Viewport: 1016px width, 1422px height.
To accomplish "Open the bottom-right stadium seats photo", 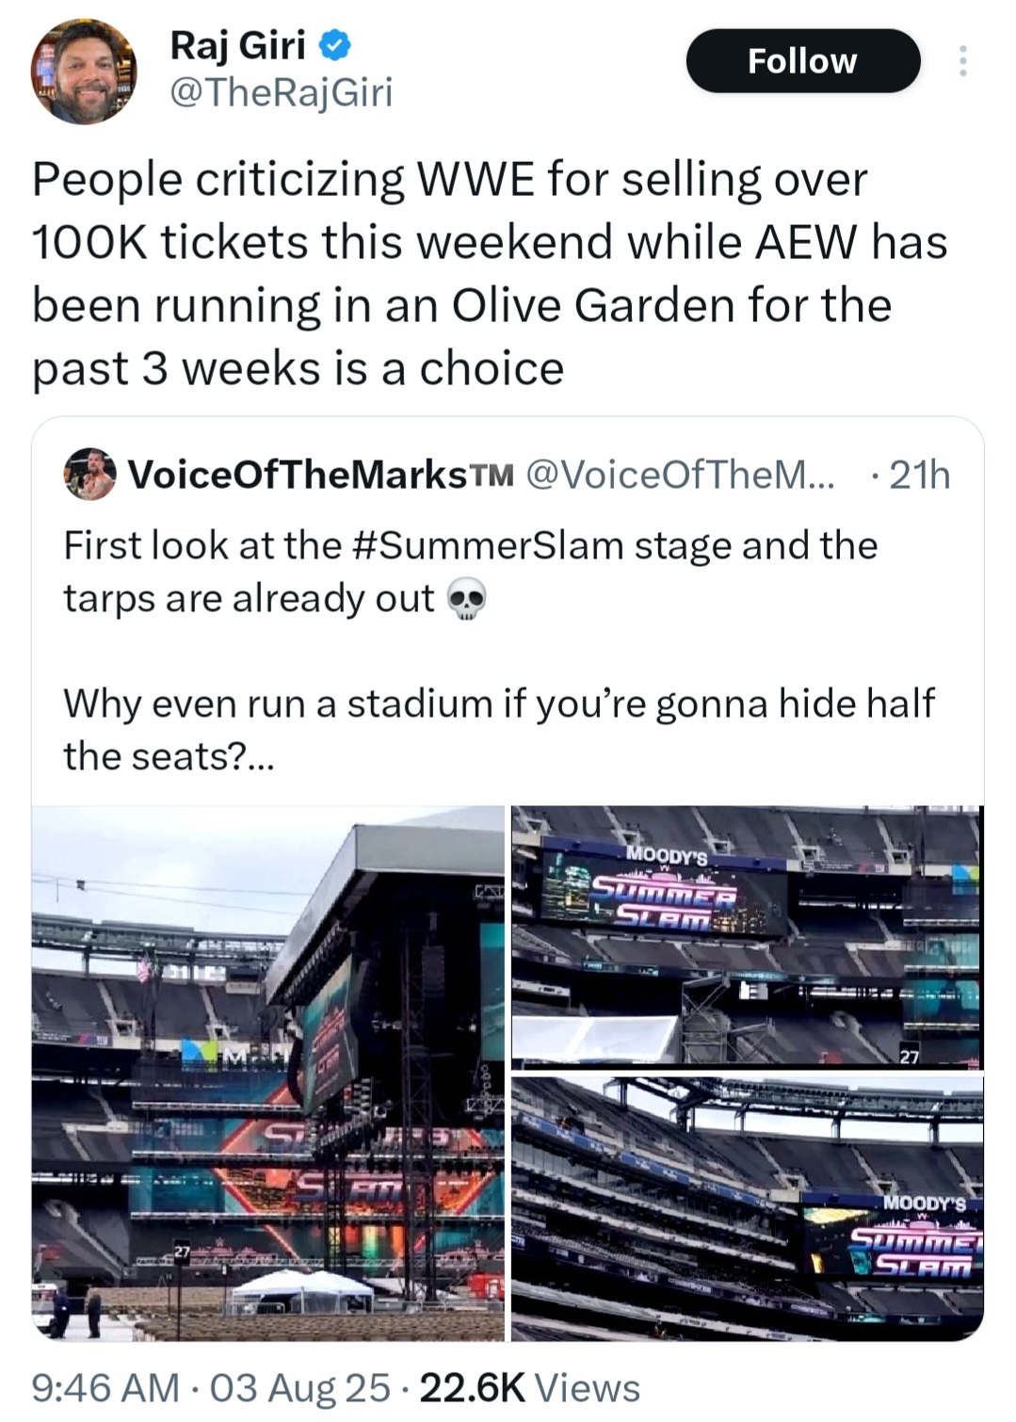I will click(x=747, y=1208).
